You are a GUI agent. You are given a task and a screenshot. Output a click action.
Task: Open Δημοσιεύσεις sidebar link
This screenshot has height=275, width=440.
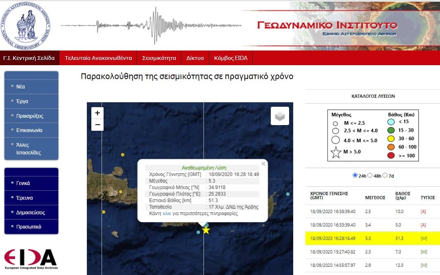click(31, 213)
